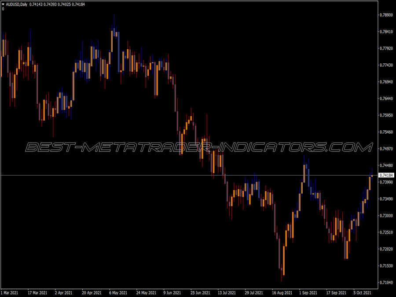Click the 0.75950 price scale label
This screenshot has width=396, height=297.
coord(386,115)
